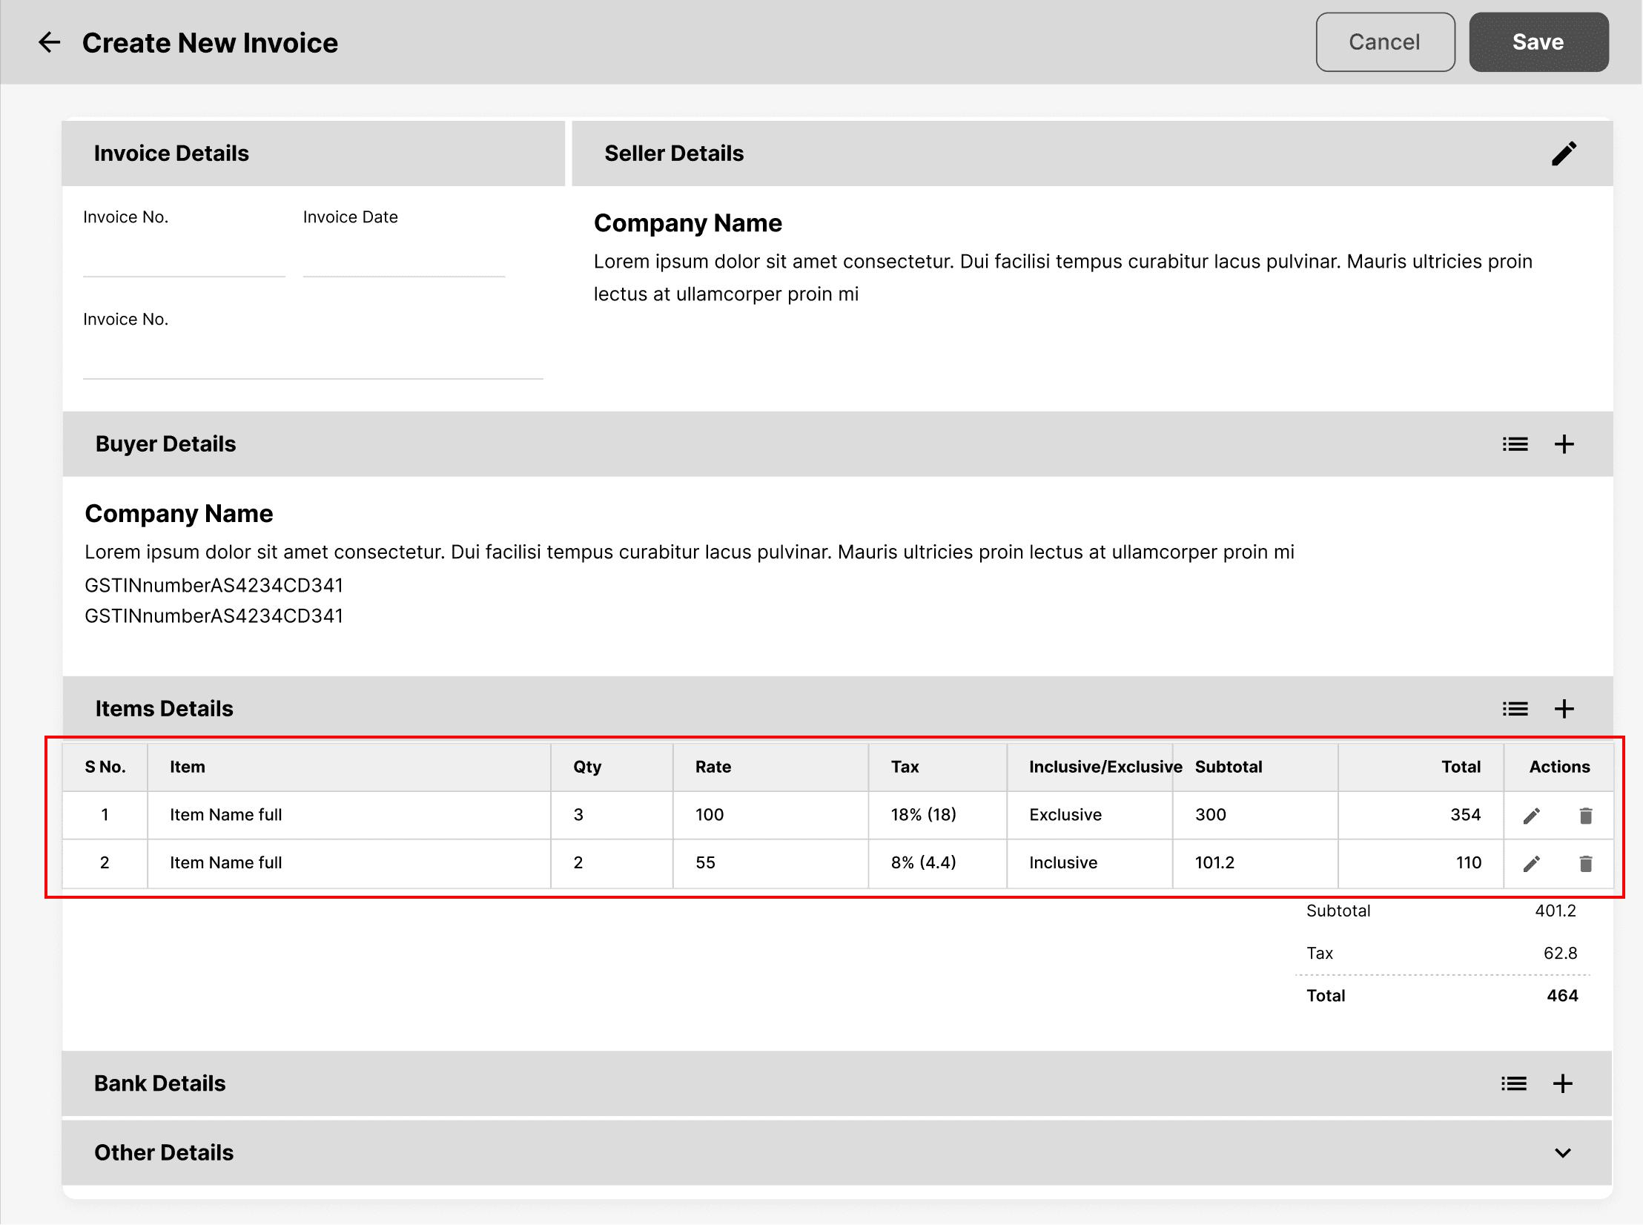Edit Seller Details with pencil icon
The image size is (1643, 1225).
[1564, 153]
